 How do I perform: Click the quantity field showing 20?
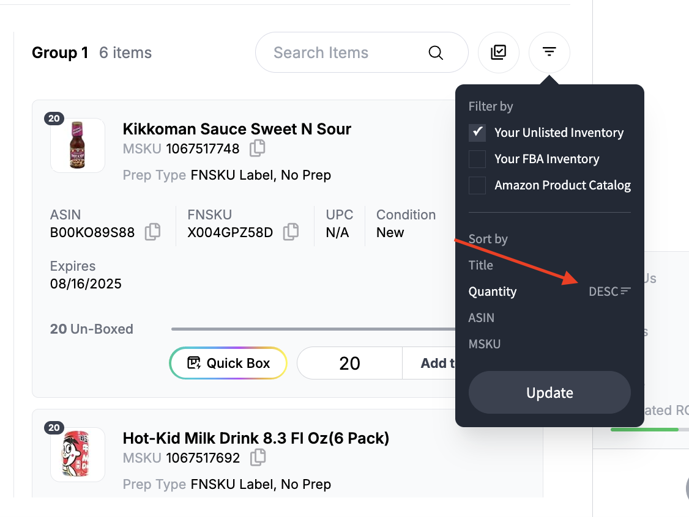tap(350, 363)
